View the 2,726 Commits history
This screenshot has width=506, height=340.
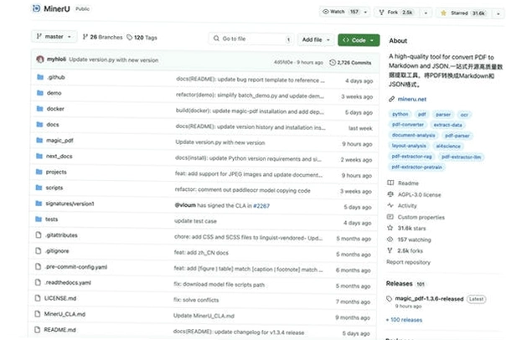(350, 63)
